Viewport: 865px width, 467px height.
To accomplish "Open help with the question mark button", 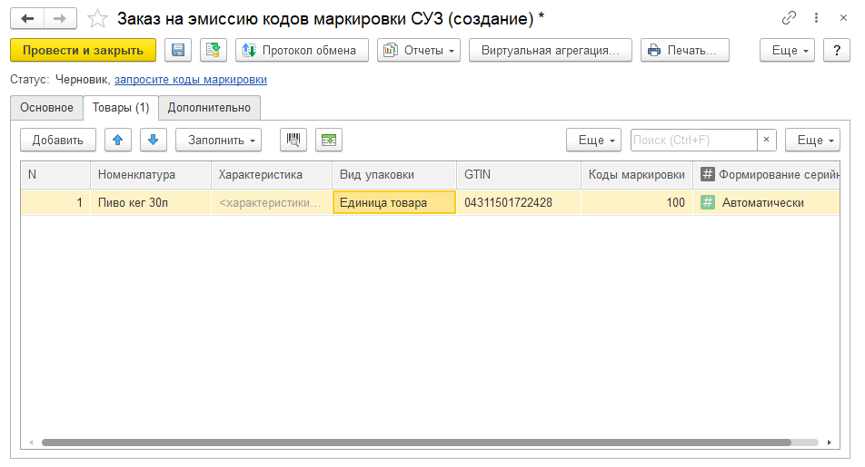I will [837, 50].
